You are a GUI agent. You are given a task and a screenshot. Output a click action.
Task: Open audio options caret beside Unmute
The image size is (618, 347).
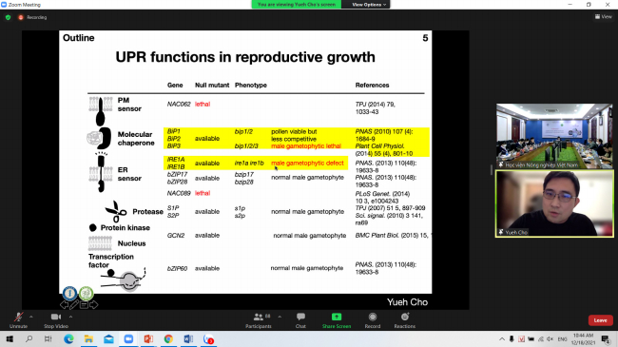click(x=31, y=317)
